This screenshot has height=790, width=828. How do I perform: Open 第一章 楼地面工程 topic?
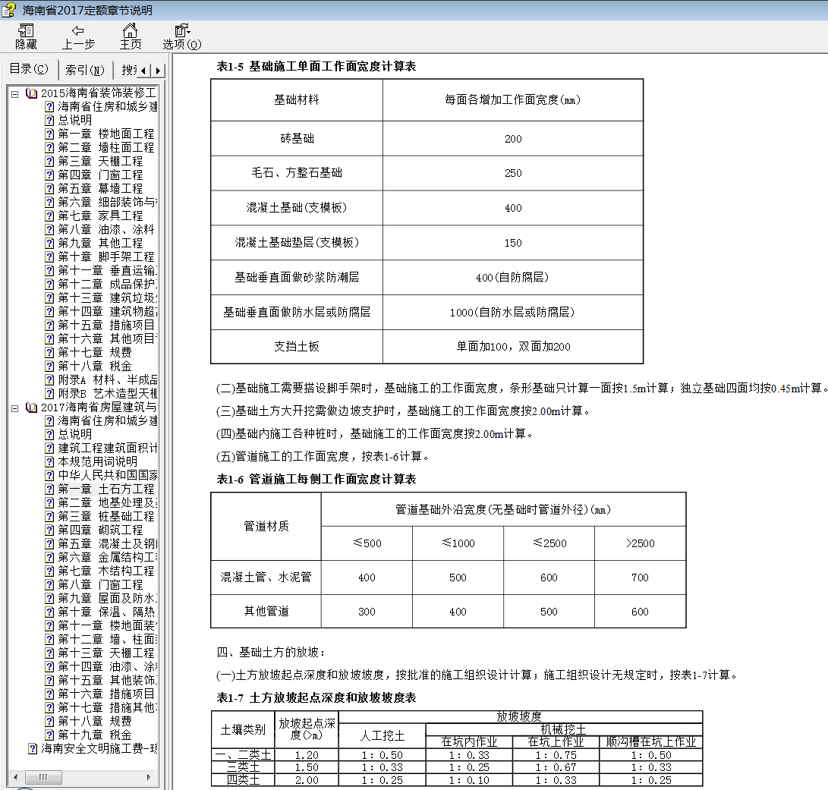tap(105, 134)
